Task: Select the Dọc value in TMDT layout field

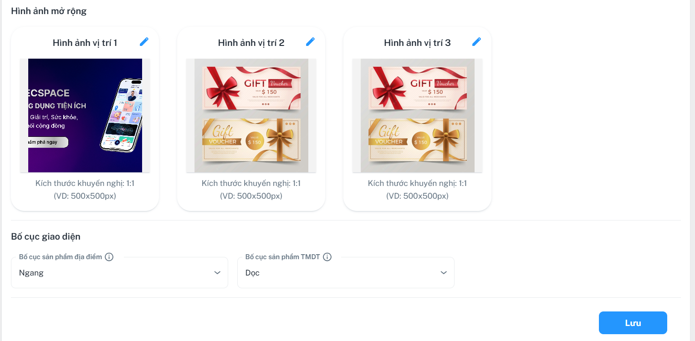Action: (x=346, y=273)
